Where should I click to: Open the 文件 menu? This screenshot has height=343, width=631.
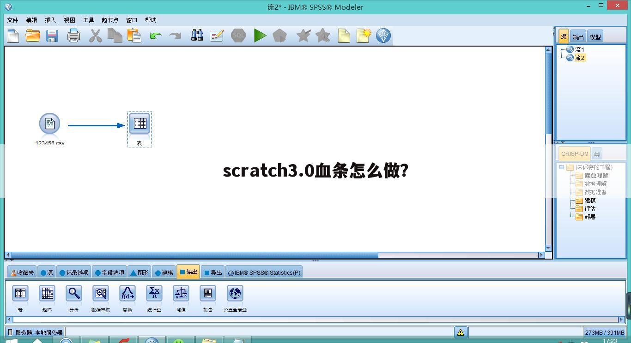[12, 20]
